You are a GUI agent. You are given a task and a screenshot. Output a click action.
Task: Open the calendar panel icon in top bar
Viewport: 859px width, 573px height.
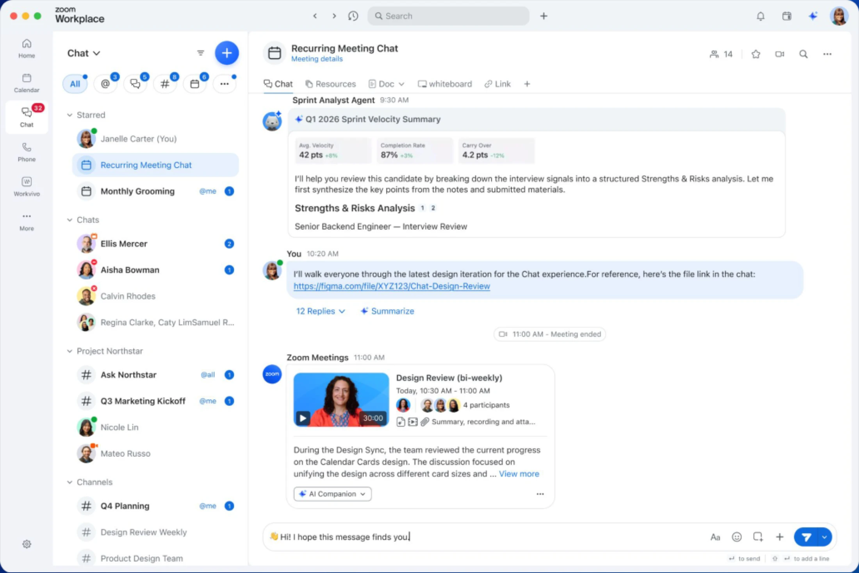[x=787, y=16]
